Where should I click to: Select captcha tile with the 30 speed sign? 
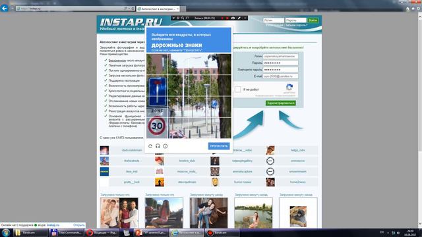tap(157, 128)
